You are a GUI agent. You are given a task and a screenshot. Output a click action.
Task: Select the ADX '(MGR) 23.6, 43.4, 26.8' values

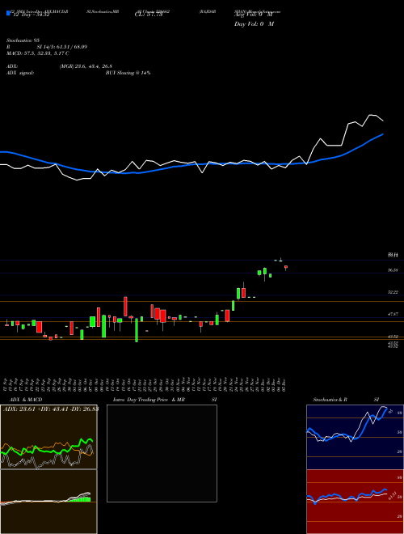pos(86,66)
